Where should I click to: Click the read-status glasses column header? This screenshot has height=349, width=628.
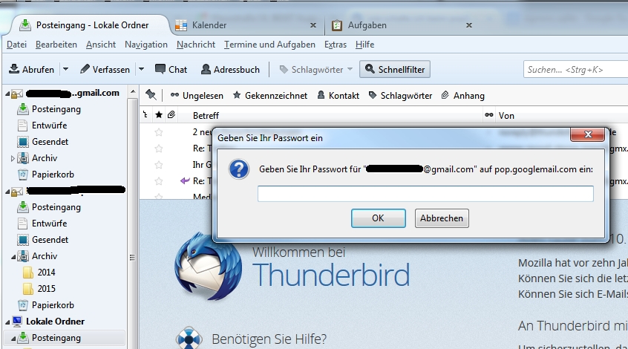tap(488, 115)
